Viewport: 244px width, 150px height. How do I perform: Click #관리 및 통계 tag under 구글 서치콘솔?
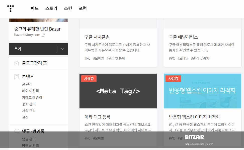(x=116, y=58)
